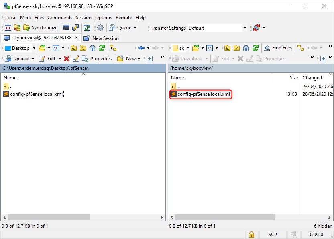Image resolution: width=334 pixels, height=239 pixels.
Task: Open the Commands menu
Action: tap(60, 18)
